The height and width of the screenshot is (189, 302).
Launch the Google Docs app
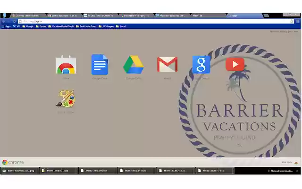(100, 65)
